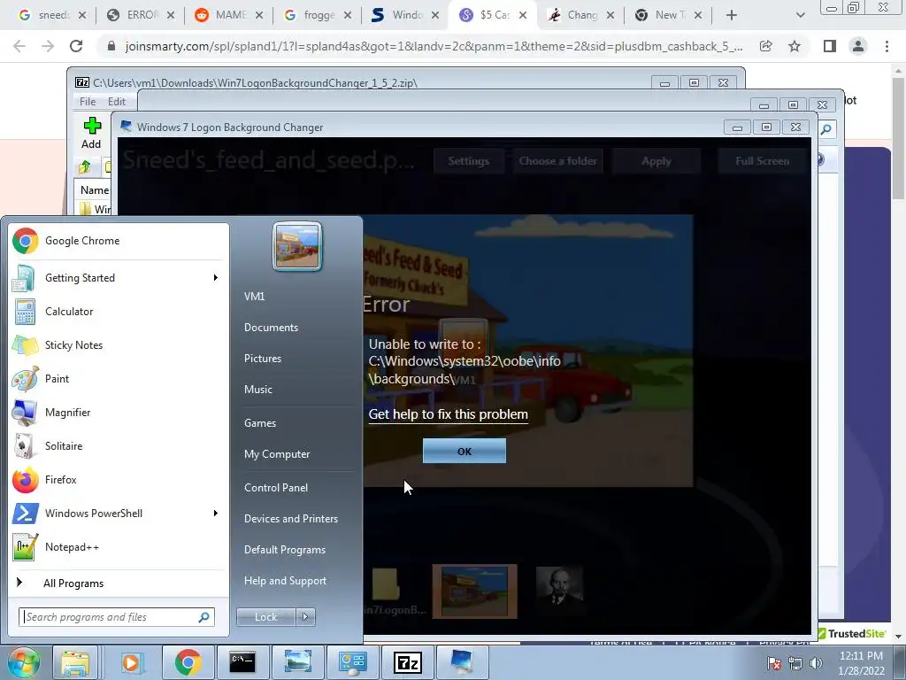906x680 pixels.
Task: Confirm the Error dialog with OK
Action: [x=464, y=451]
